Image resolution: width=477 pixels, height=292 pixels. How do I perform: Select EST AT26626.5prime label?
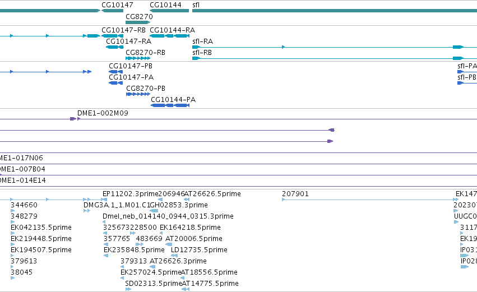212,194
